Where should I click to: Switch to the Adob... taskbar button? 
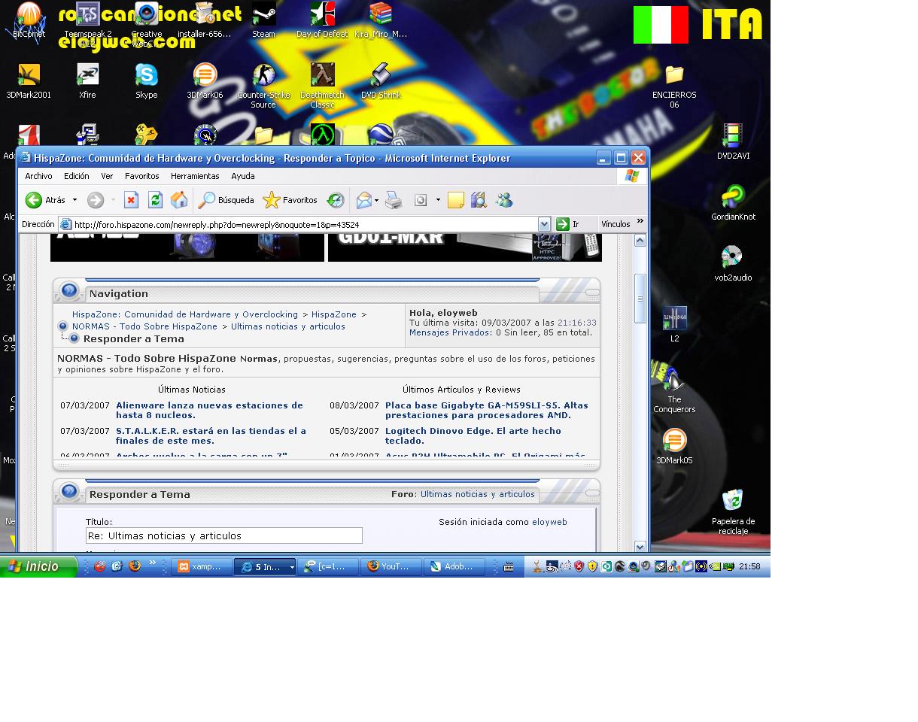(x=454, y=567)
